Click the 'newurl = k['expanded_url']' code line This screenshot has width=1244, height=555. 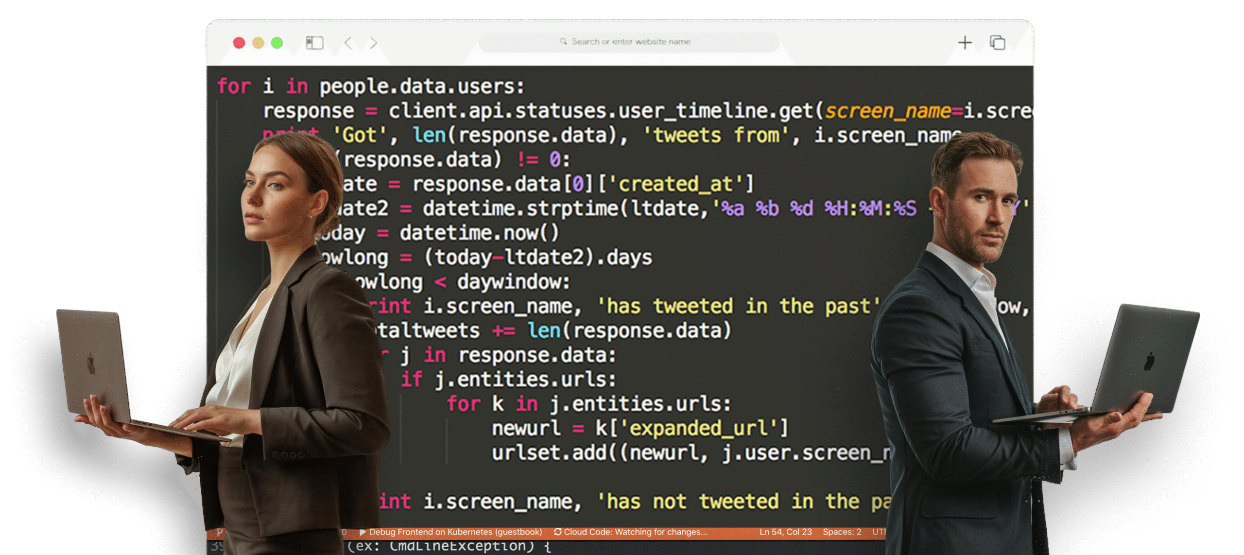[x=639, y=428]
